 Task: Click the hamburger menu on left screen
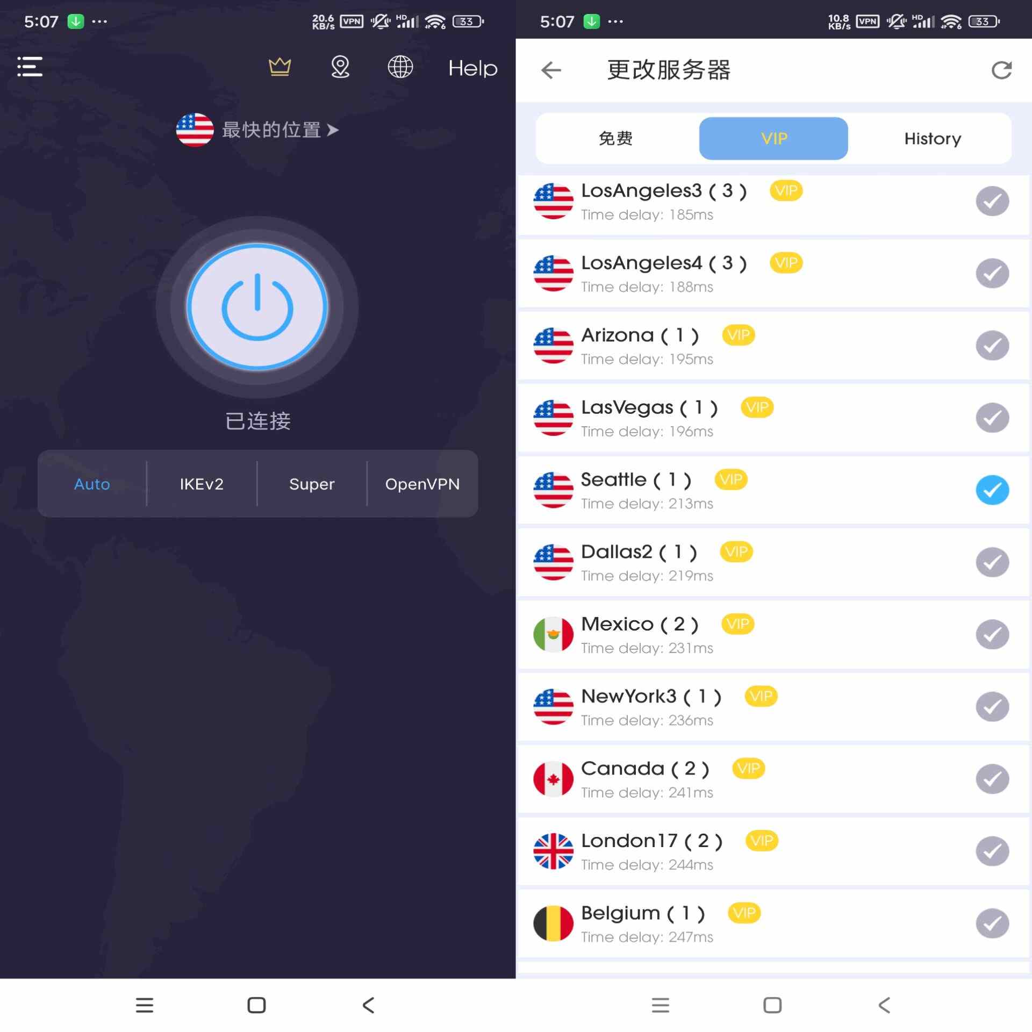tap(30, 67)
